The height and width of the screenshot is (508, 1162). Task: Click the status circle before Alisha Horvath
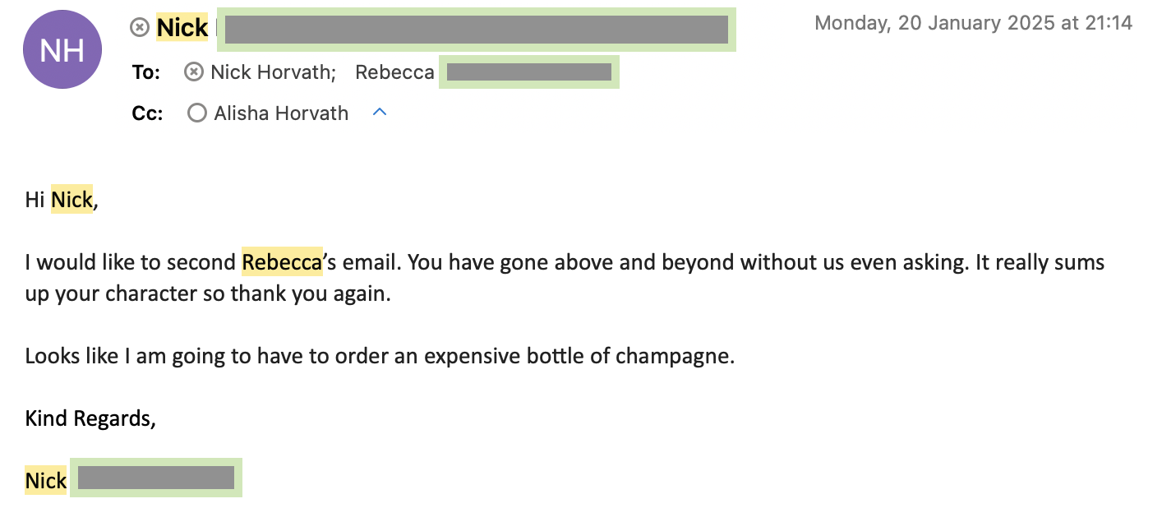pyautogui.click(x=197, y=113)
